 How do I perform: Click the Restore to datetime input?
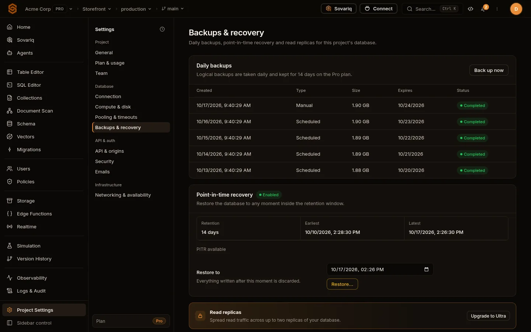point(380,269)
